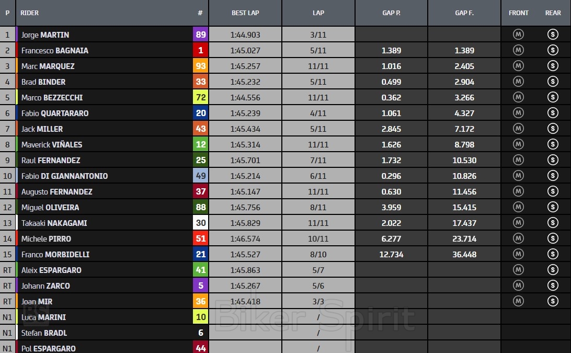Click Marc Marquez's front tyre M icon

[x=518, y=66]
